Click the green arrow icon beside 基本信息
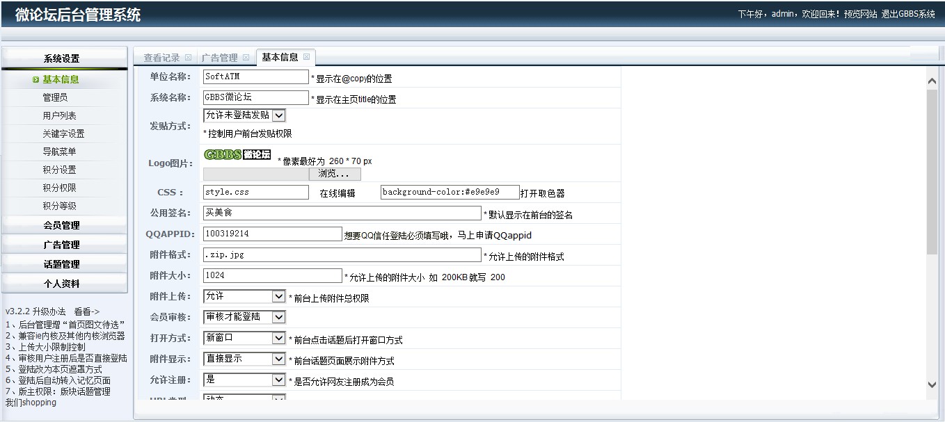Screen dimensions: 945x422 pyautogui.click(x=35, y=79)
